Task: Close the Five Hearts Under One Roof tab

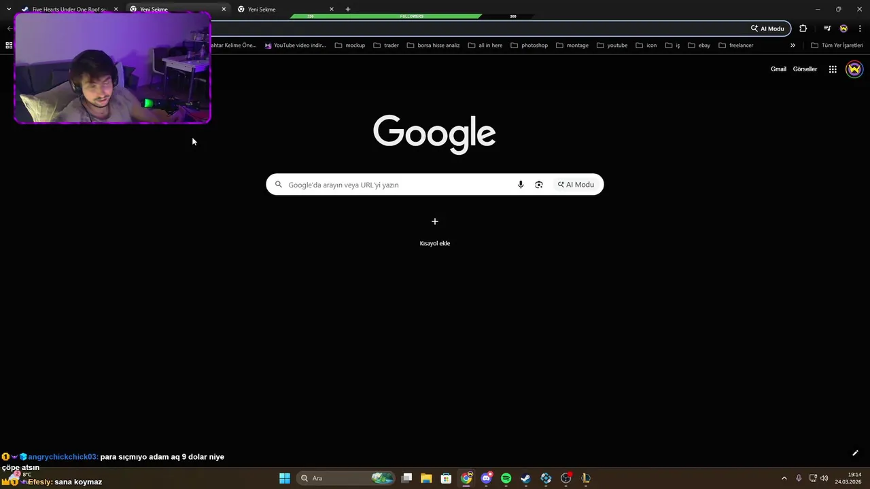Action: 116,10
